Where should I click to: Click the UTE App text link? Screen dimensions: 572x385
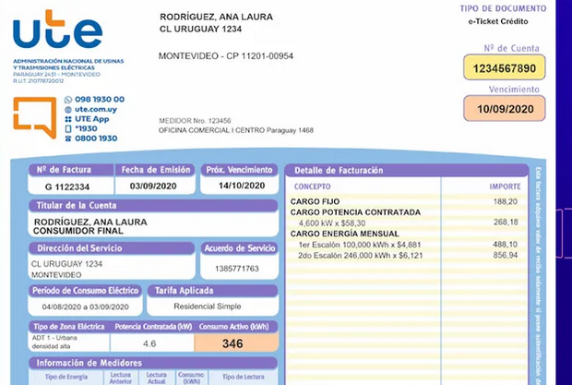coord(93,119)
